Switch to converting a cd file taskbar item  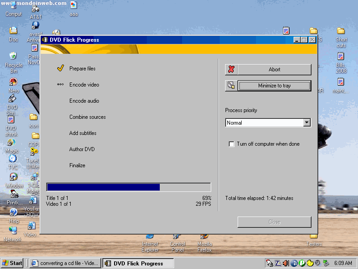coord(65,263)
